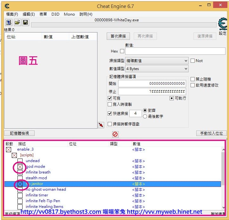The height and width of the screenshot is (220, 229).
Task: Toggle the [scripts] group checkbox
Action: [x=14, y=155]
